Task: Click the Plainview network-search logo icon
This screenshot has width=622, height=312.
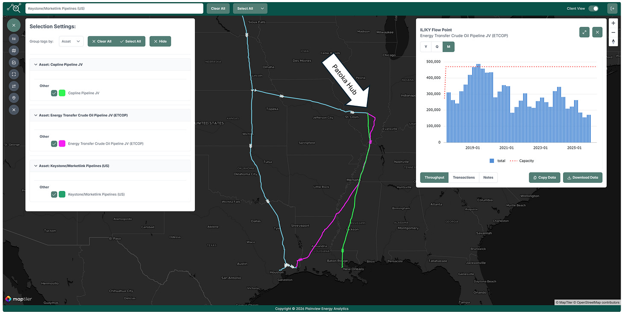Action: point(14,8)
